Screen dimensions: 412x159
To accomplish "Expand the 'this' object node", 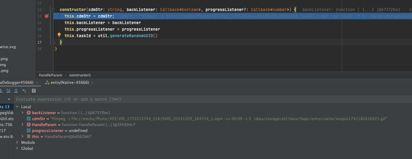I will [23, 136].
